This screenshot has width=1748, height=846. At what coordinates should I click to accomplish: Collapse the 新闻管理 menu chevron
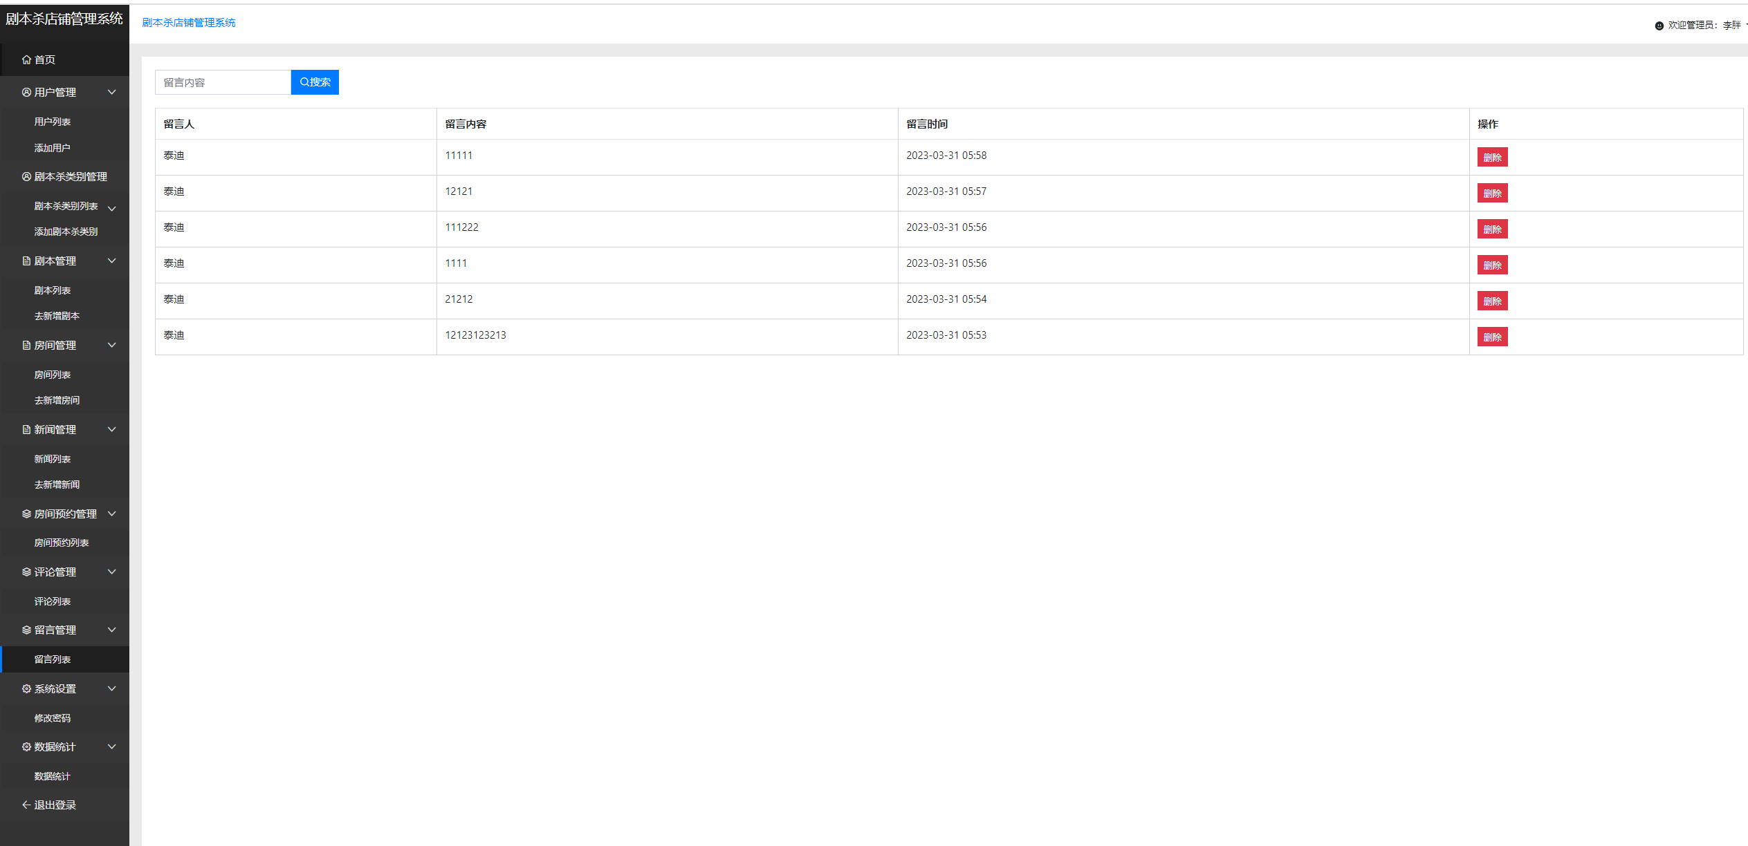click(x=112, y=430)
